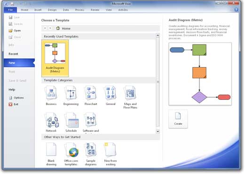Click the Visio icon in title bar
This screenshot has height=174, width=245.
[x=6, y=4]
